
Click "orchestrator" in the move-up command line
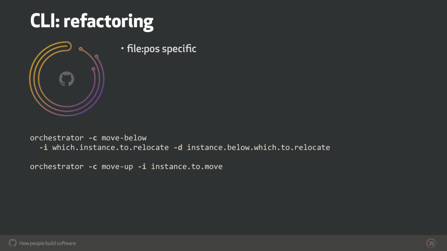(x=57, y=166)
